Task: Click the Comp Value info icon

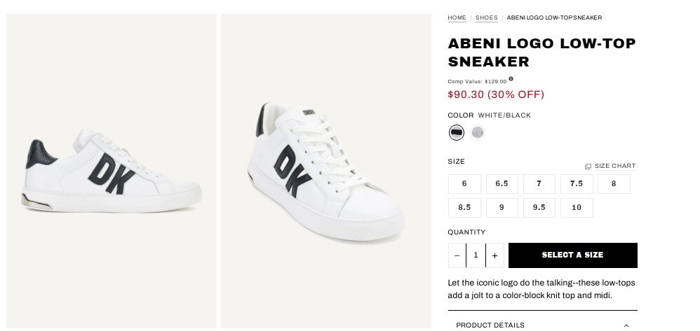Action: tap(511, 79)
